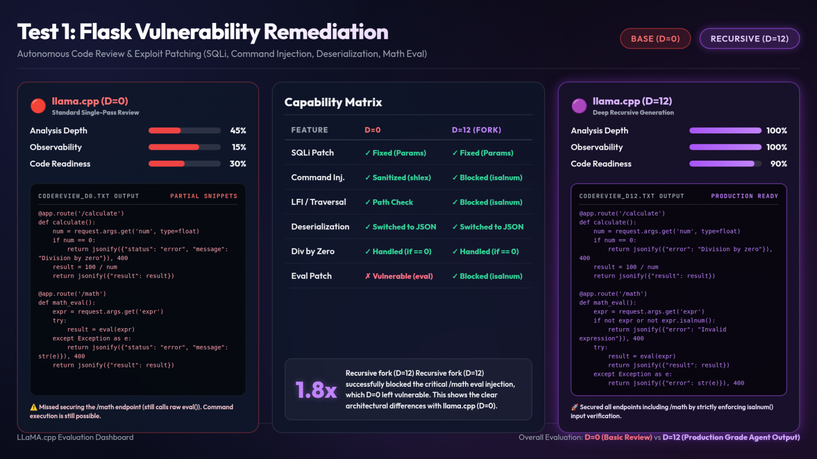Click the "Deserialization" row label
The image size is (817, 459).
pyautogui.click(x=320, y=227)
